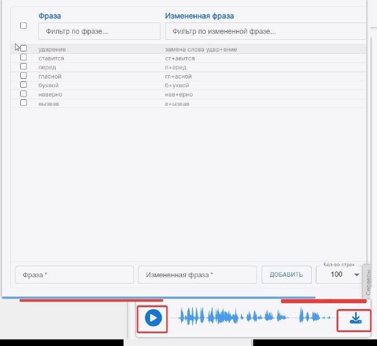
Task: Download the audio file
Action: (x=356, y=318)
